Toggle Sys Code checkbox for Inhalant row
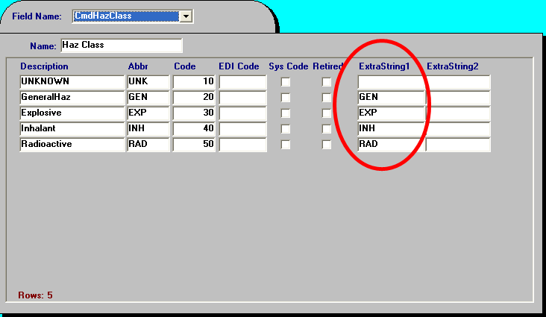This screenshot has width=546, height=317. (286, 129)
